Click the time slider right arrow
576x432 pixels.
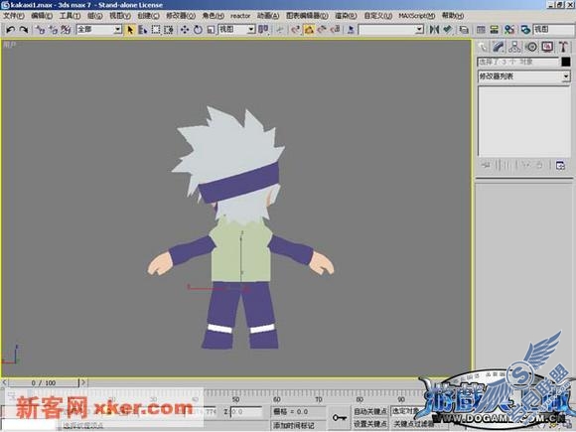click(83, 382)
